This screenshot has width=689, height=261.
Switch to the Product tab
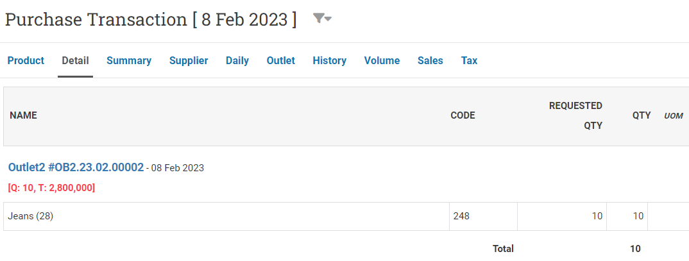(x=26, y=61)
